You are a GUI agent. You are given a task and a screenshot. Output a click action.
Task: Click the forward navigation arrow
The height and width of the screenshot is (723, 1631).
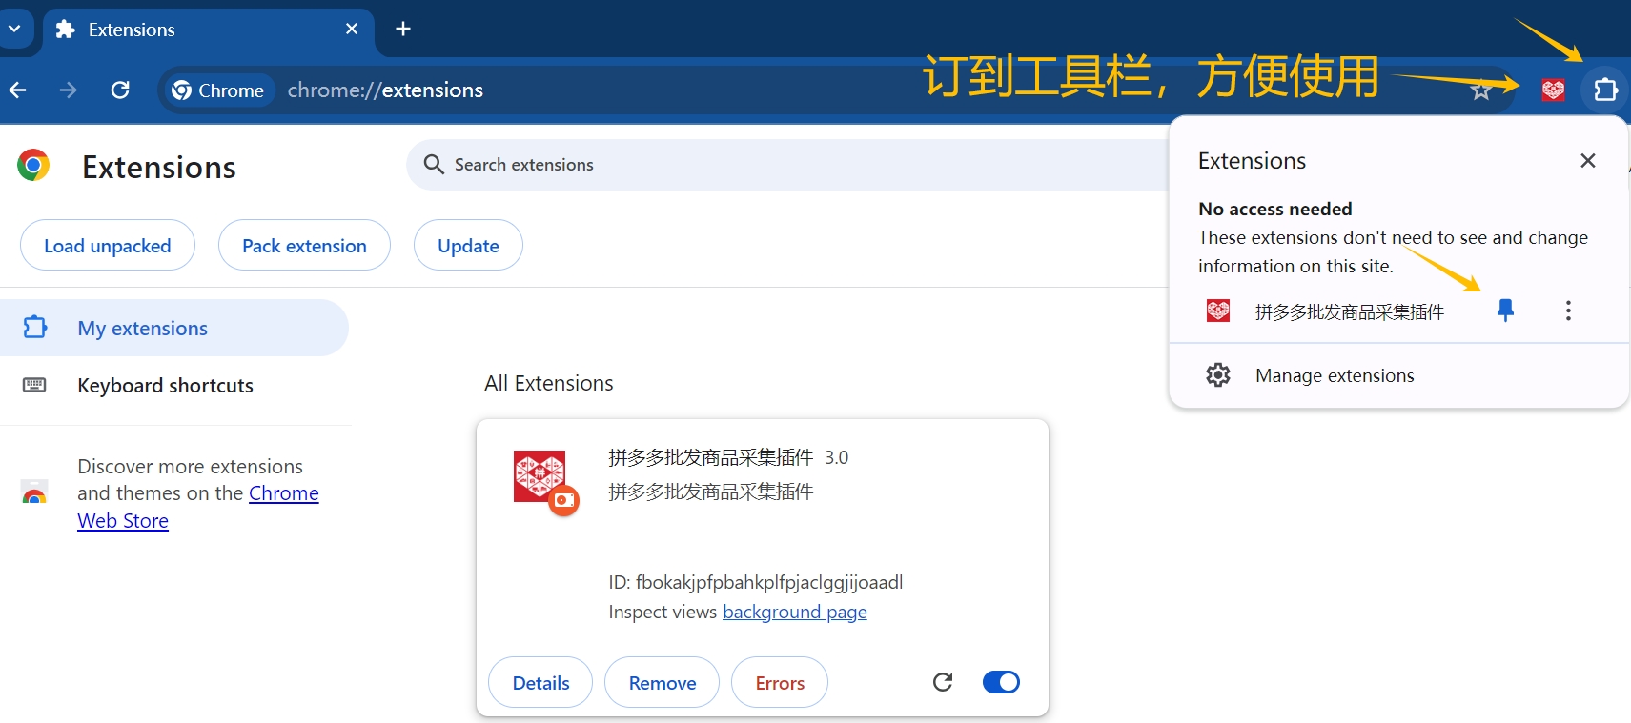(68, 90)
